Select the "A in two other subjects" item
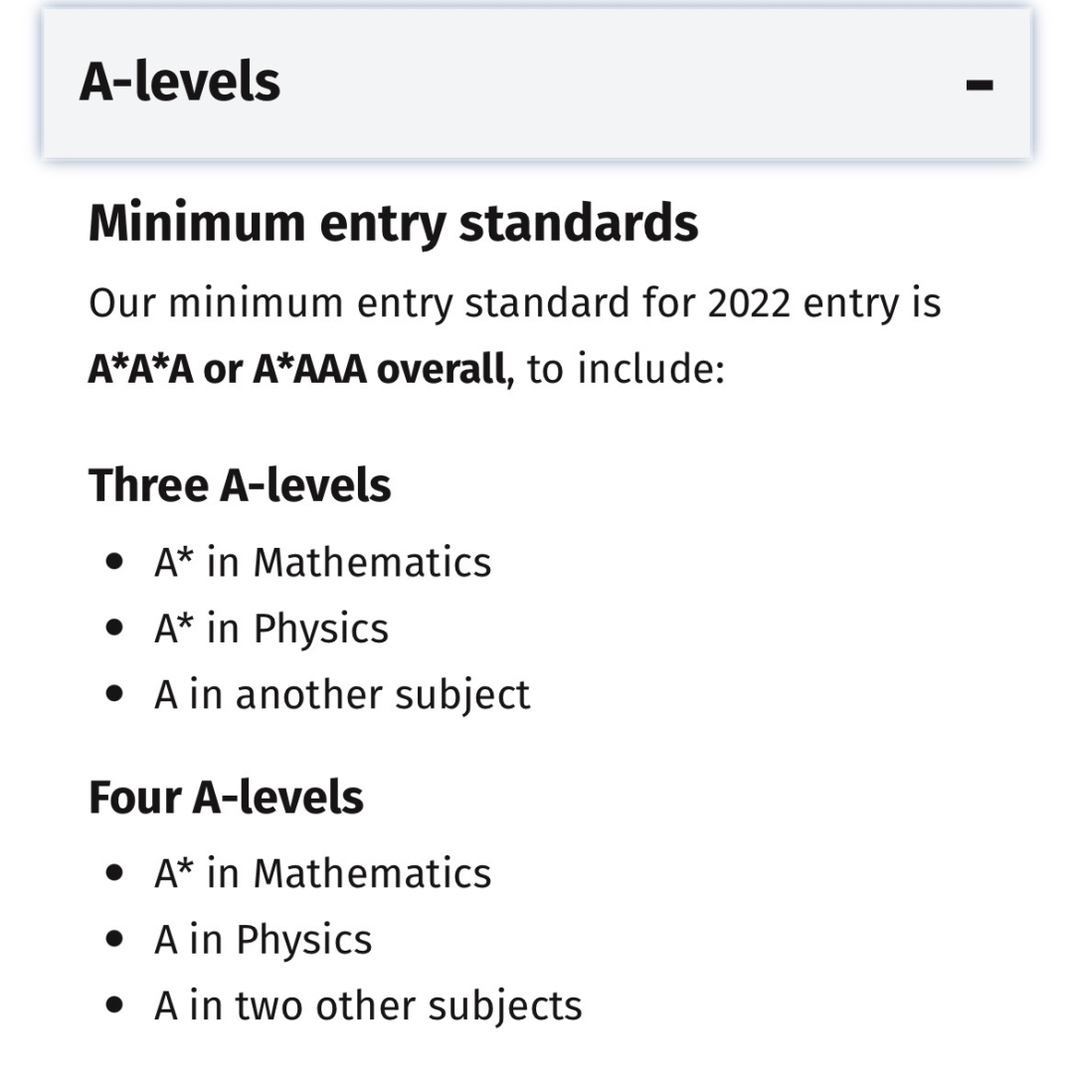Screen dimensions: 1074x1081 pyautogui.click(x=368, y=1006)
